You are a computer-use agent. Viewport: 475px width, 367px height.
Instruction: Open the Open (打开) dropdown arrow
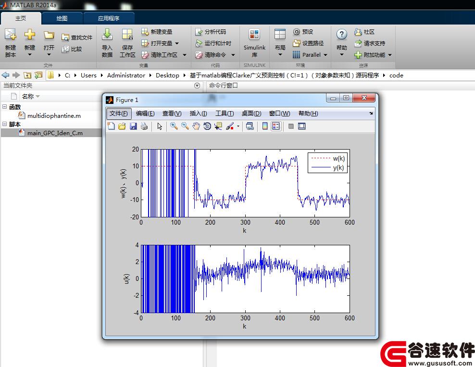point(49,54)
